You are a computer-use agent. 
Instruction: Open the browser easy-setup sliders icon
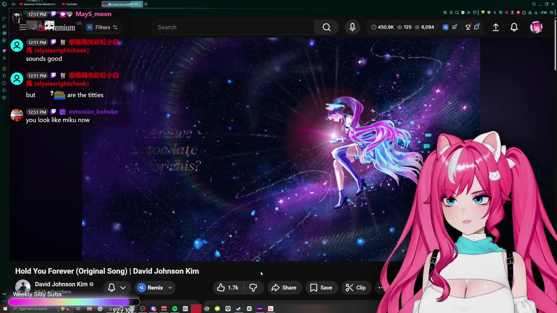click(x=551, y=12)
